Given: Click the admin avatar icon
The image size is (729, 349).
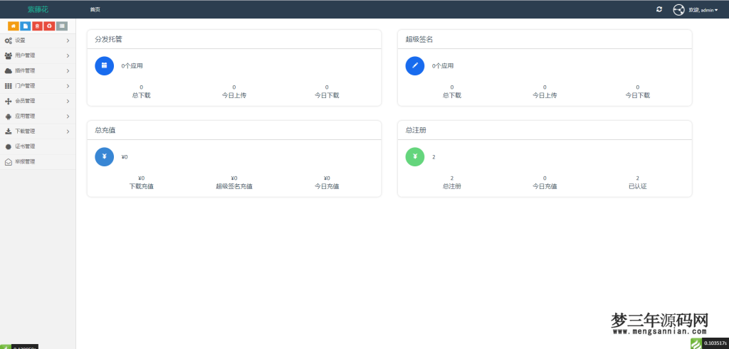Looking at the screenshot, I should (x=678, y=10).
